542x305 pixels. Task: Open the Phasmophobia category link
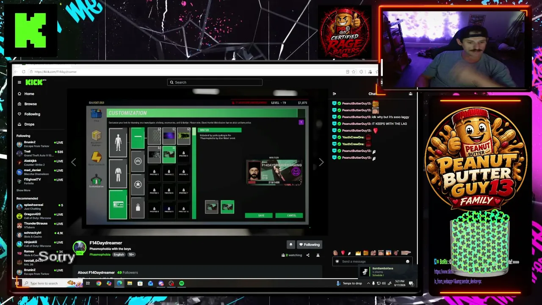tap(100, 255)
